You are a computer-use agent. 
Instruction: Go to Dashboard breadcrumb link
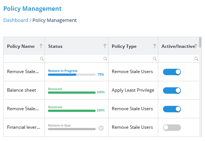pos(16,20)
